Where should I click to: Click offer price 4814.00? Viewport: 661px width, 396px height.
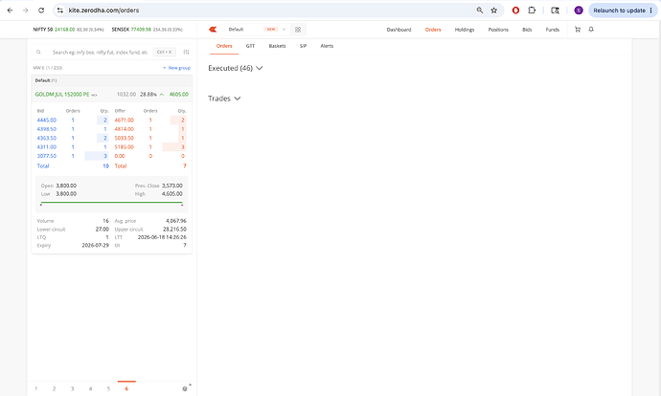click(124, 129)
